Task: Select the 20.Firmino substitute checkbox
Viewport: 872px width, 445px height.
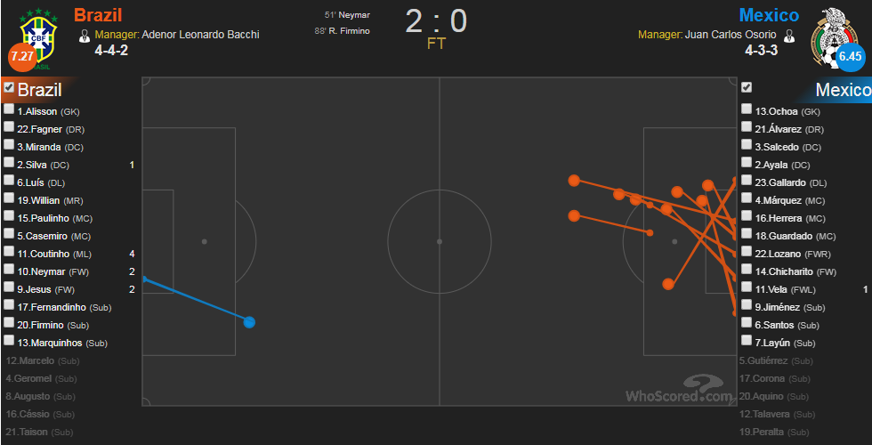Action: (x=9, y=322)
